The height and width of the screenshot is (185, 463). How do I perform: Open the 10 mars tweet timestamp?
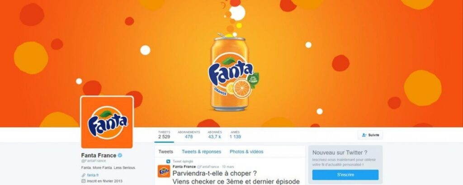(x=228, y=167)
